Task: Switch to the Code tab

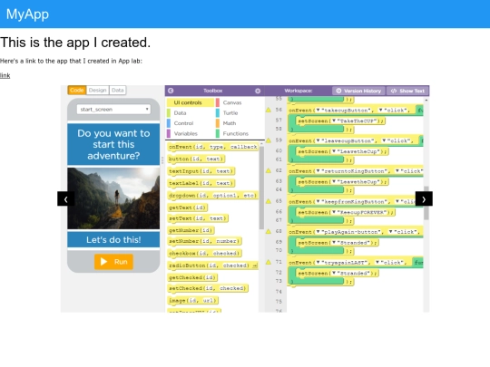Action: 77,91
